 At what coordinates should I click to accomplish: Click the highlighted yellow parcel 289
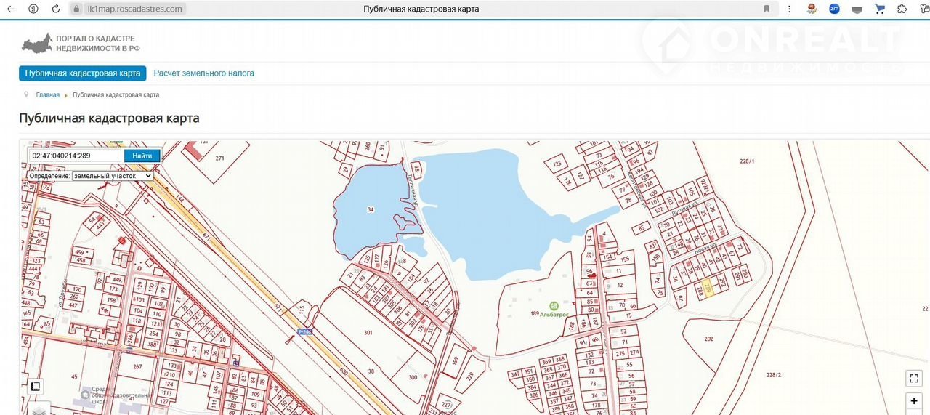click(706, 289)
